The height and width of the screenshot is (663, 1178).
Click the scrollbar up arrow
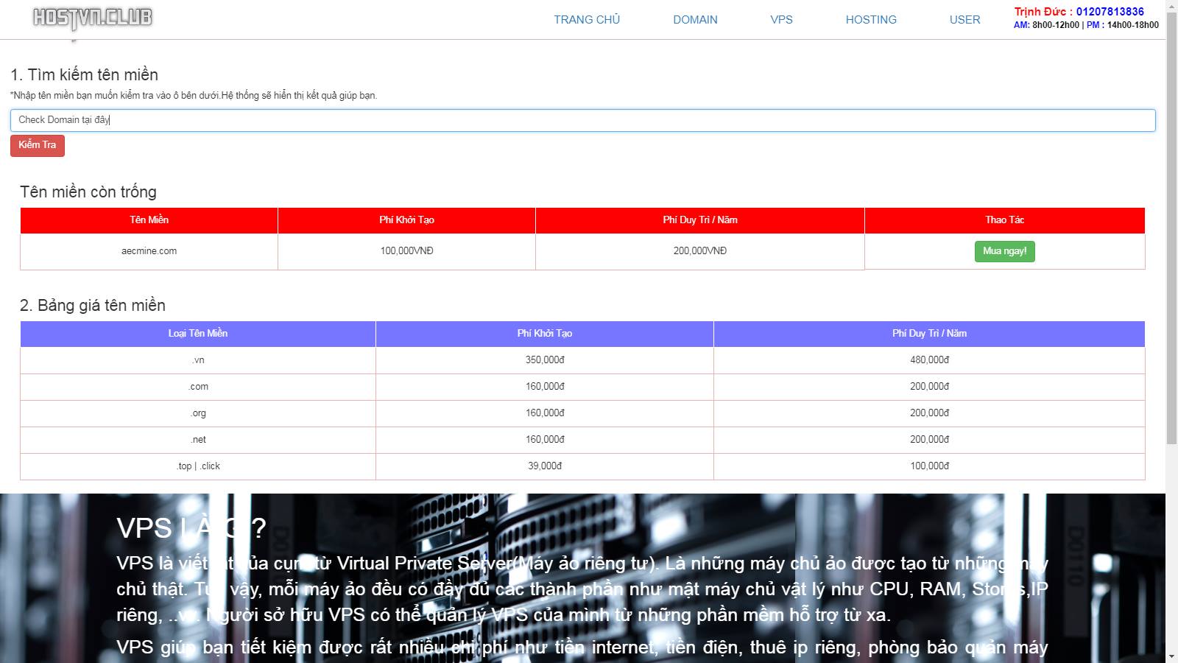point(1171,6)
